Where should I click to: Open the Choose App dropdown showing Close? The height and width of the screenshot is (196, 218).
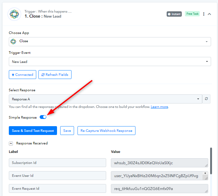(110, 42)
